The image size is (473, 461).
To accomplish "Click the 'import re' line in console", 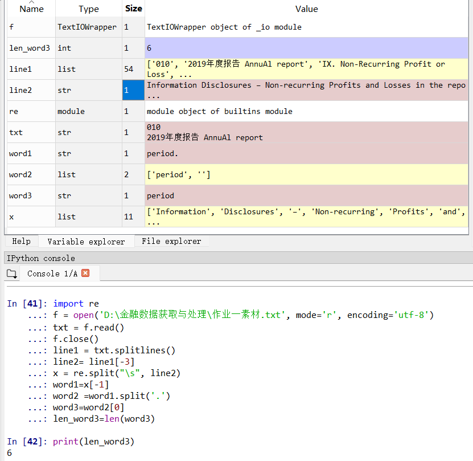I will point(76,304).
